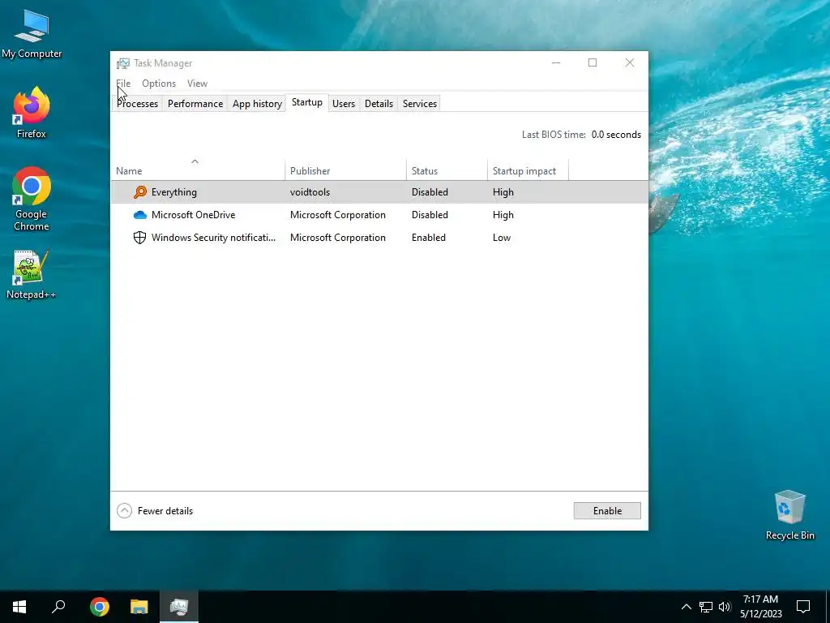Collapse Task Manager with Fewer details

point(155,511)
